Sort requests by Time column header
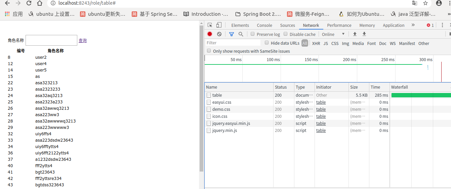The width and height of the screenshot is (451, 189). [379, 87]
